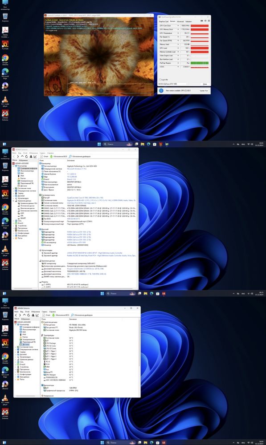Refresh the AIDA64 summary window via the toolbar
The height and width of the screenshot is (445, 266).
(x=26, y=156)
